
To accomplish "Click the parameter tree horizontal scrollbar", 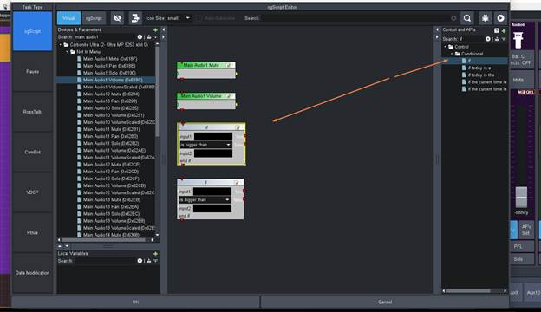I will coord(103,240).
